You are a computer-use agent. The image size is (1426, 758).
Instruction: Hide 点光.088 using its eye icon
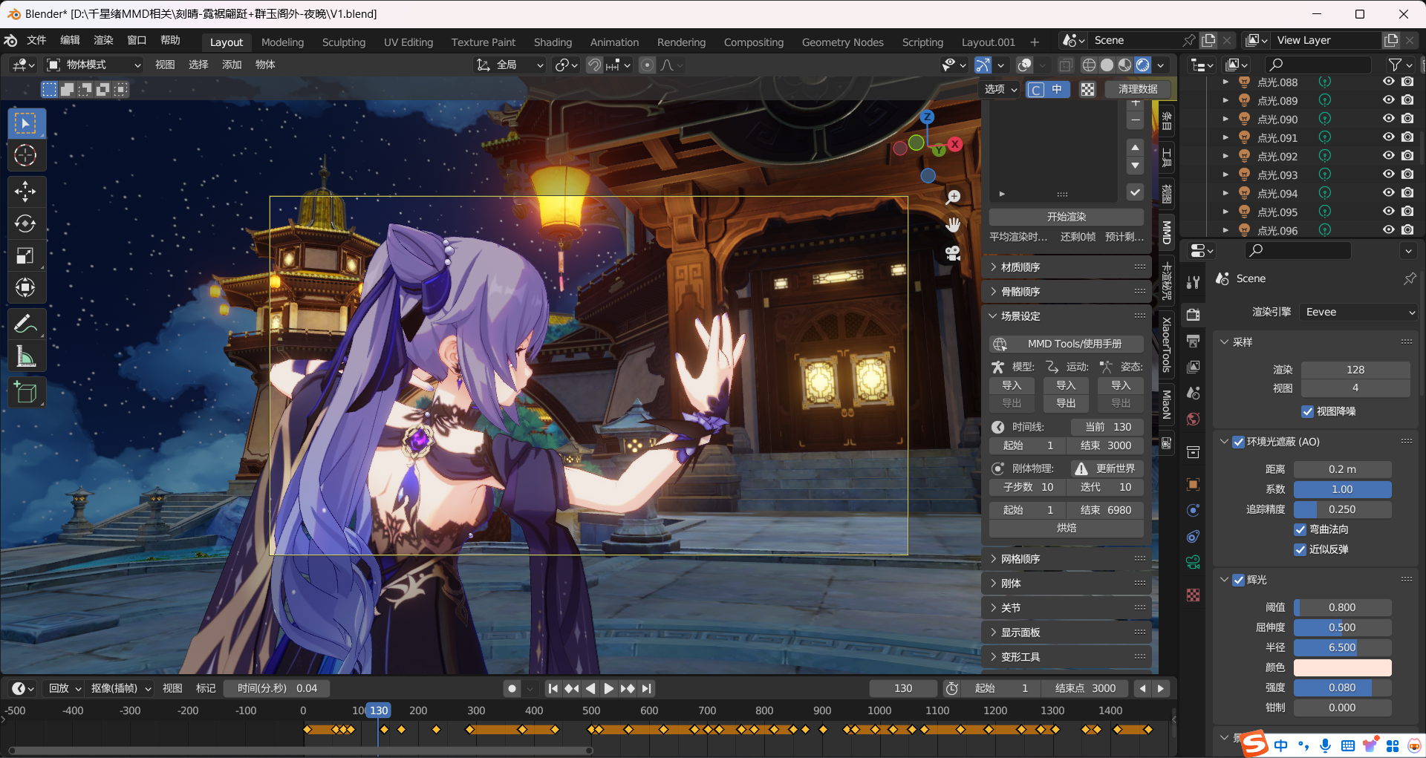pyautogui.click(x=1388, y=82)
